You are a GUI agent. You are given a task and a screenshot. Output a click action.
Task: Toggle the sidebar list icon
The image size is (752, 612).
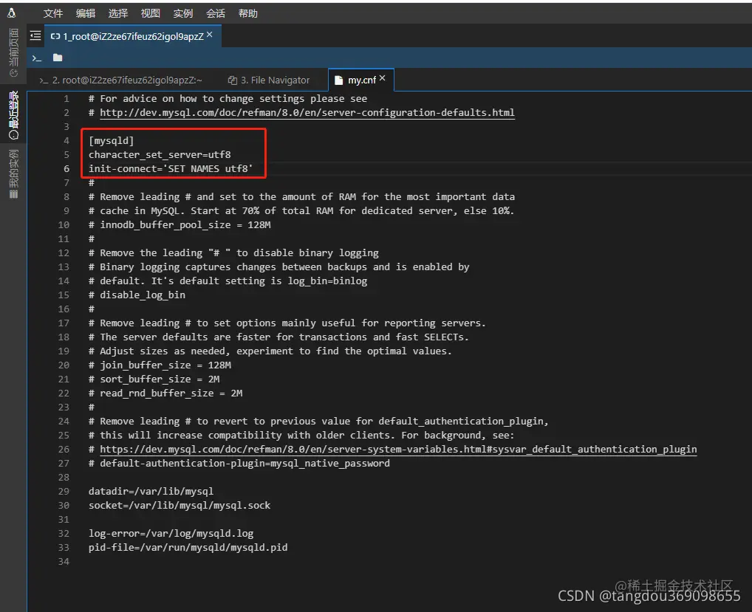tap(35, 36)
